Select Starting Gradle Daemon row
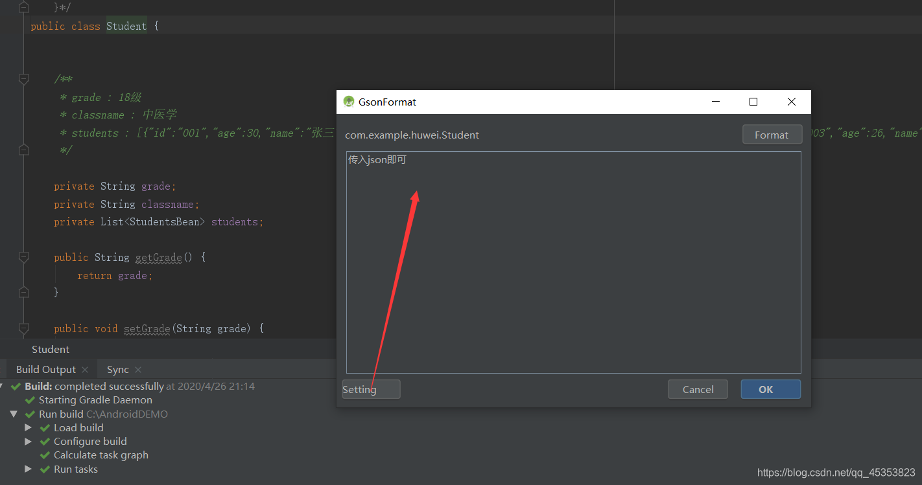Viewport: 922px width, 485px height. (x=95, y=400)
